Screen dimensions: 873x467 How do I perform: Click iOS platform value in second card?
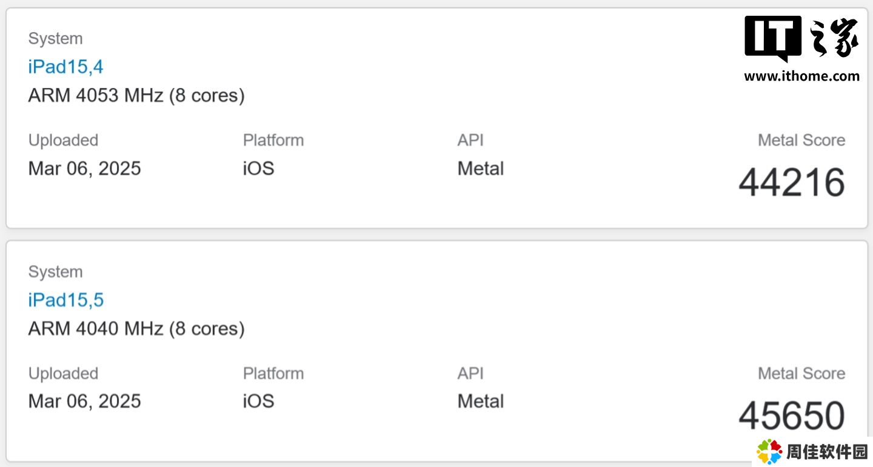[x=258, y=401]
